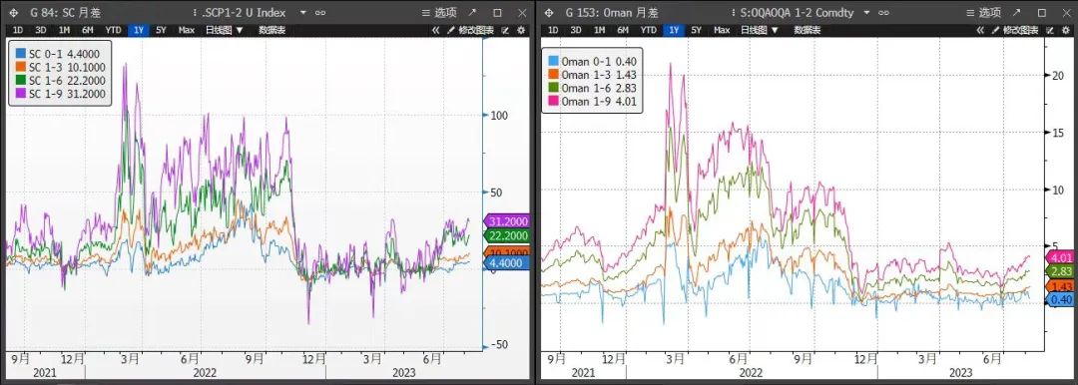Select YTD range on SC chart
Screen dimensions: 1078x385
point(113,30)
